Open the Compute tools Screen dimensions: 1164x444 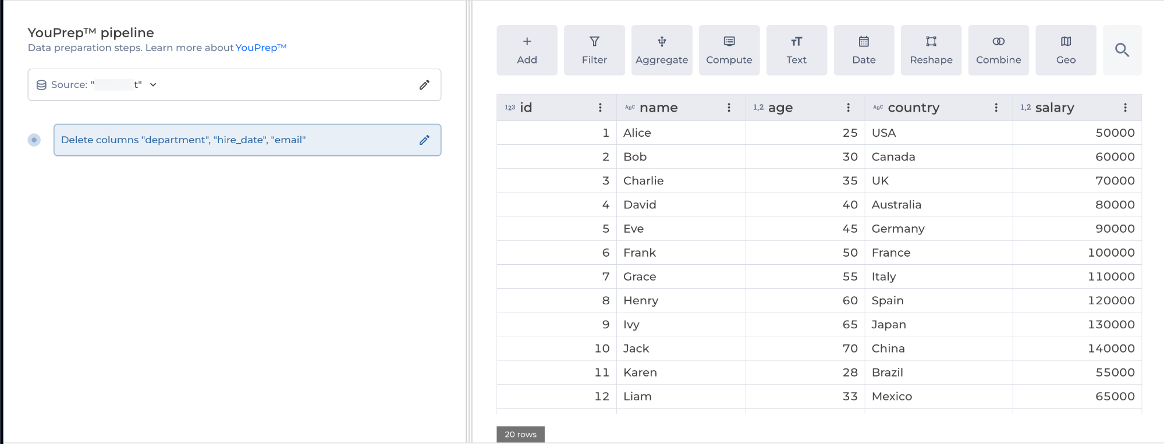click(x=729, y=50)
